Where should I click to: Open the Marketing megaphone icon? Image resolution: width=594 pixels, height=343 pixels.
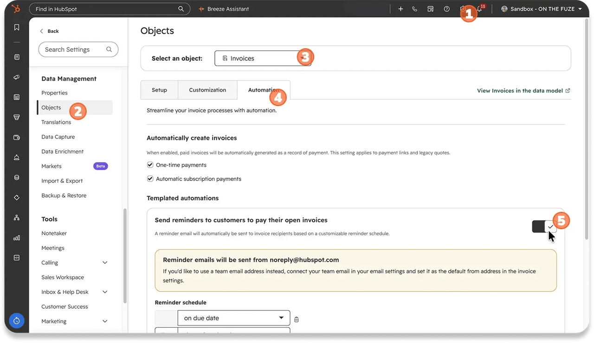pos(17,77)
